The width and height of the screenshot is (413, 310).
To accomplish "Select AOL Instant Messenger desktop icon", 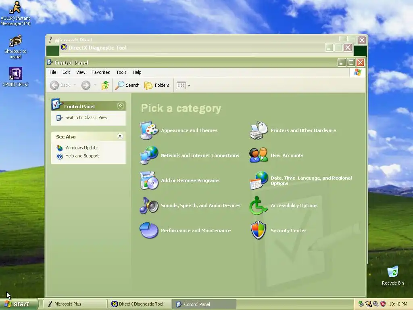I will click(16, 13).
